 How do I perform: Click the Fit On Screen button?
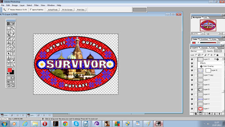coord(67,9)
